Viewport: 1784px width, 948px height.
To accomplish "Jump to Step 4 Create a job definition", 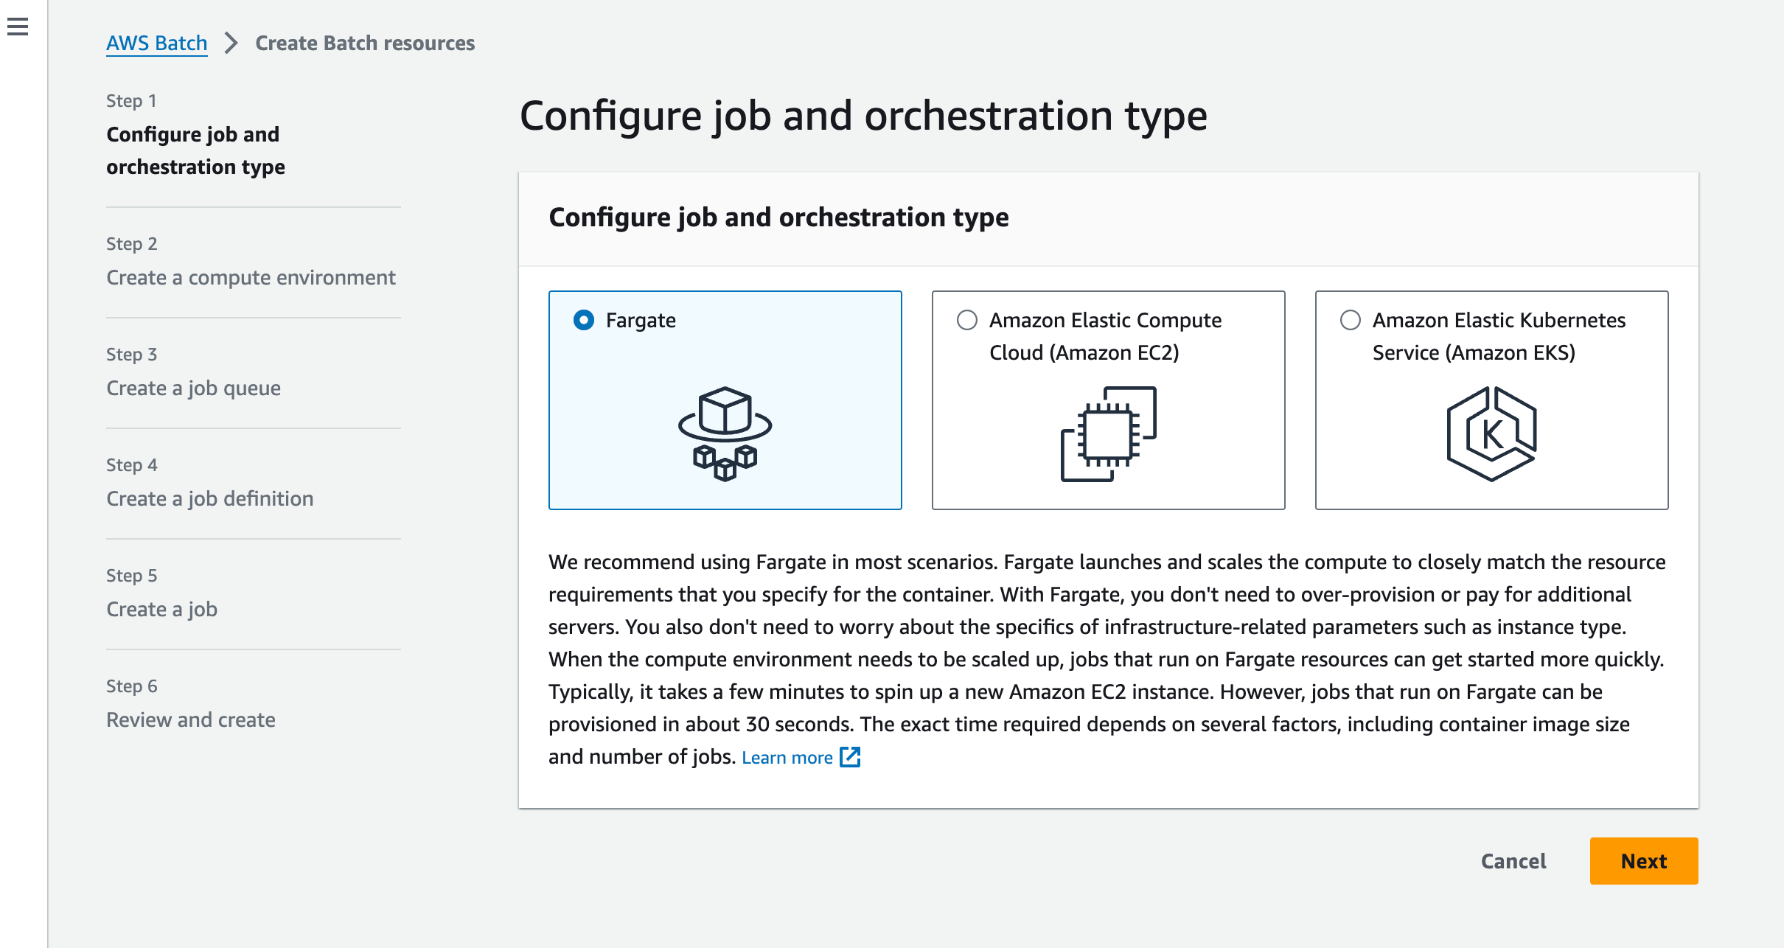I will pos(209,499).
